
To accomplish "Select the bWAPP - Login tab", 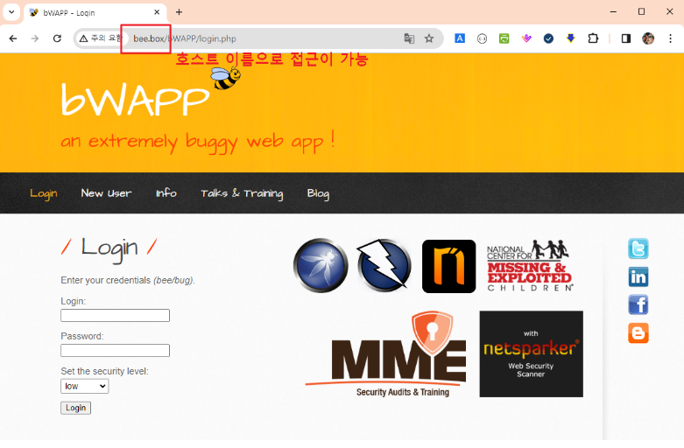I will [95, 12].
